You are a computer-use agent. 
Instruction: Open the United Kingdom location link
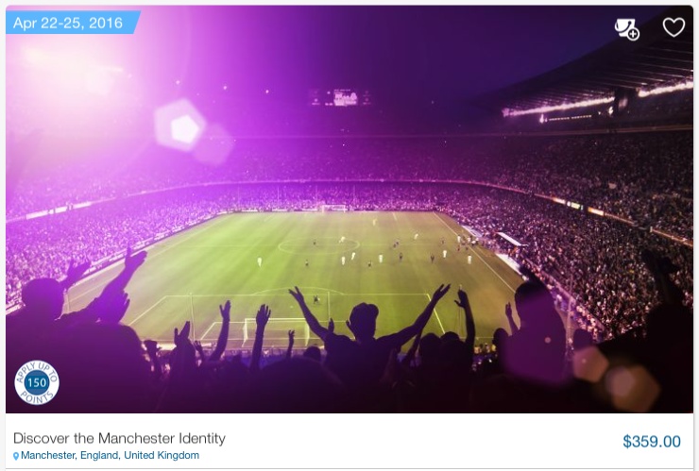[162, 455]
